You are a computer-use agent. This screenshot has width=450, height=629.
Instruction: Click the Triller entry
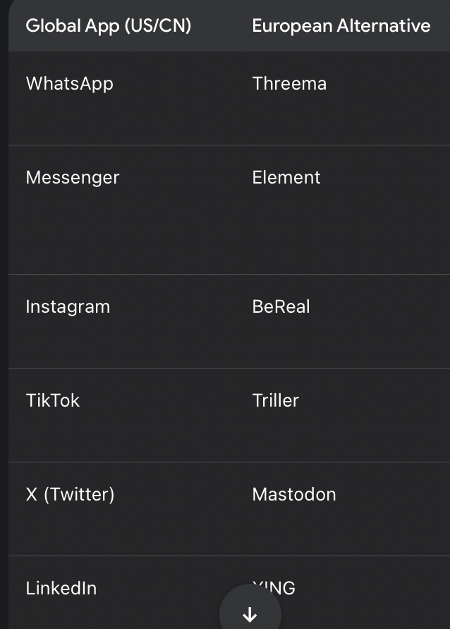[x=276, y=400]
